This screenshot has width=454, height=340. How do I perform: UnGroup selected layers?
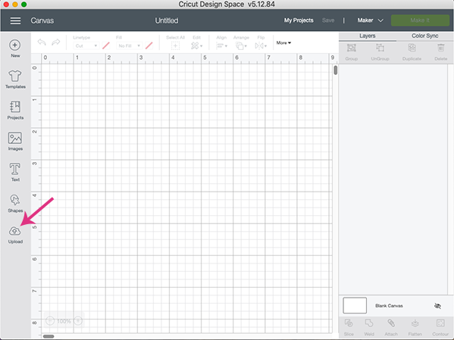tap(380, 52)
